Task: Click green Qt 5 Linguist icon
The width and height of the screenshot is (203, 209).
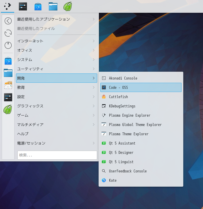Action: 104,162
